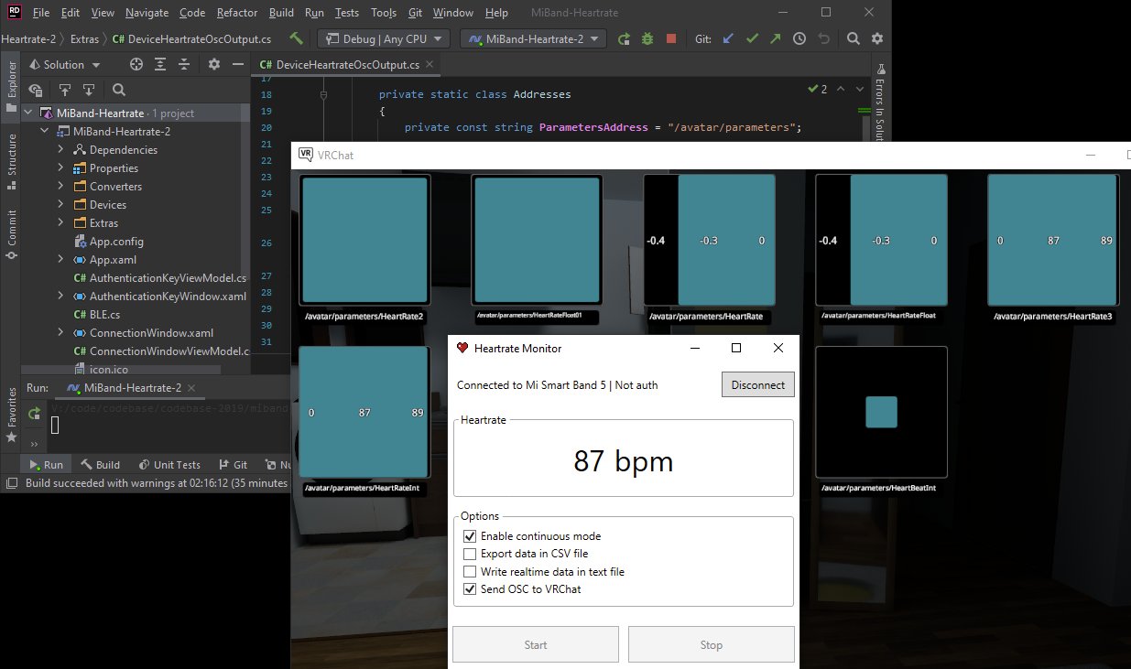The image size is (1131, 669).
Task: Click the build hammer icon in toolbar
Action: (296, 38)
